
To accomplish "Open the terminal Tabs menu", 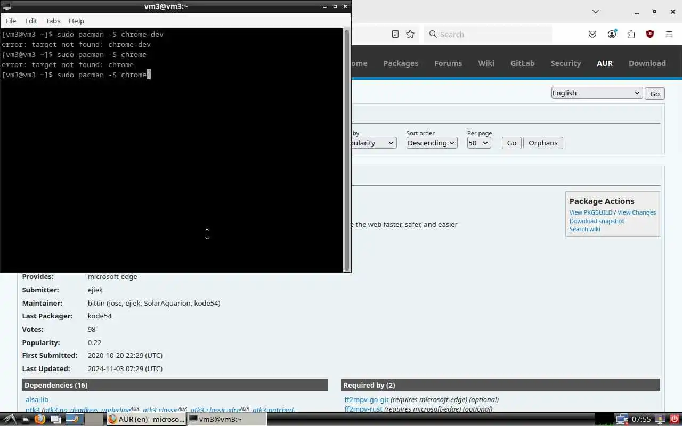I will pos(53,21).
